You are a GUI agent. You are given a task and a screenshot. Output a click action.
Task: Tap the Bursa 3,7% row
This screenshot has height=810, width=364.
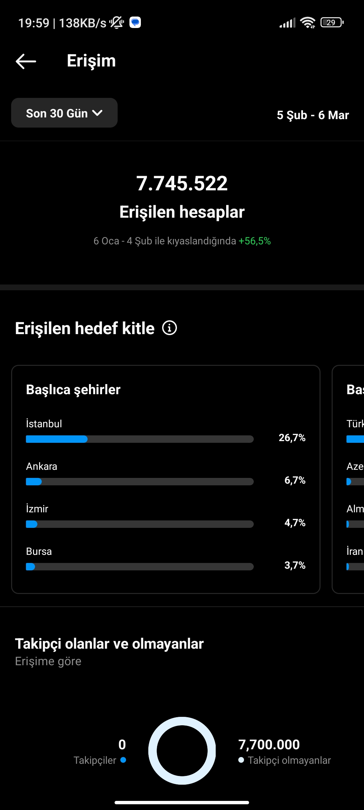[166, 559]
